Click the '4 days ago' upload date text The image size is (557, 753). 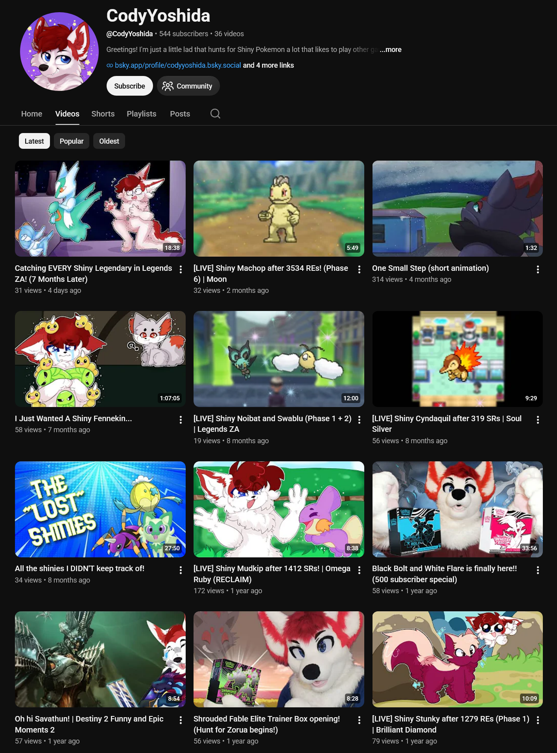pyautogui.click(x=65, y=290)
